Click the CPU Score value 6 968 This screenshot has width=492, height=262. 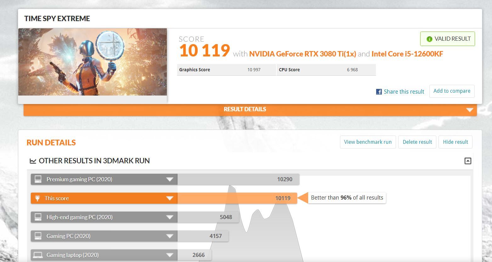352,70
